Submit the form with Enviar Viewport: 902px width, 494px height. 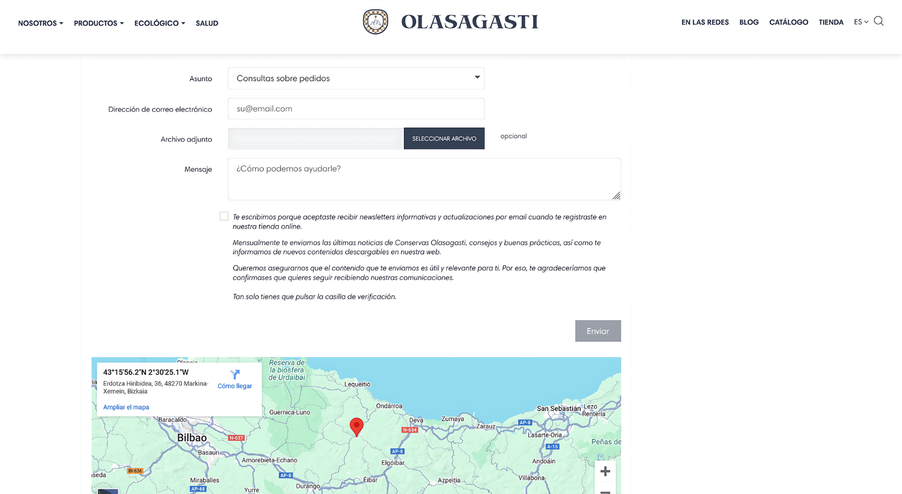(x=598, y=331)
